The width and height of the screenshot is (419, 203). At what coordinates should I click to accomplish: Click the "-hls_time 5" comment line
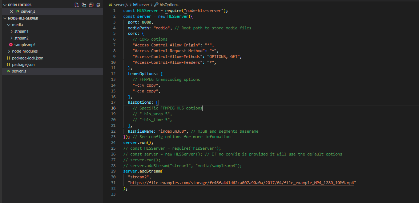tap(152, 120)
